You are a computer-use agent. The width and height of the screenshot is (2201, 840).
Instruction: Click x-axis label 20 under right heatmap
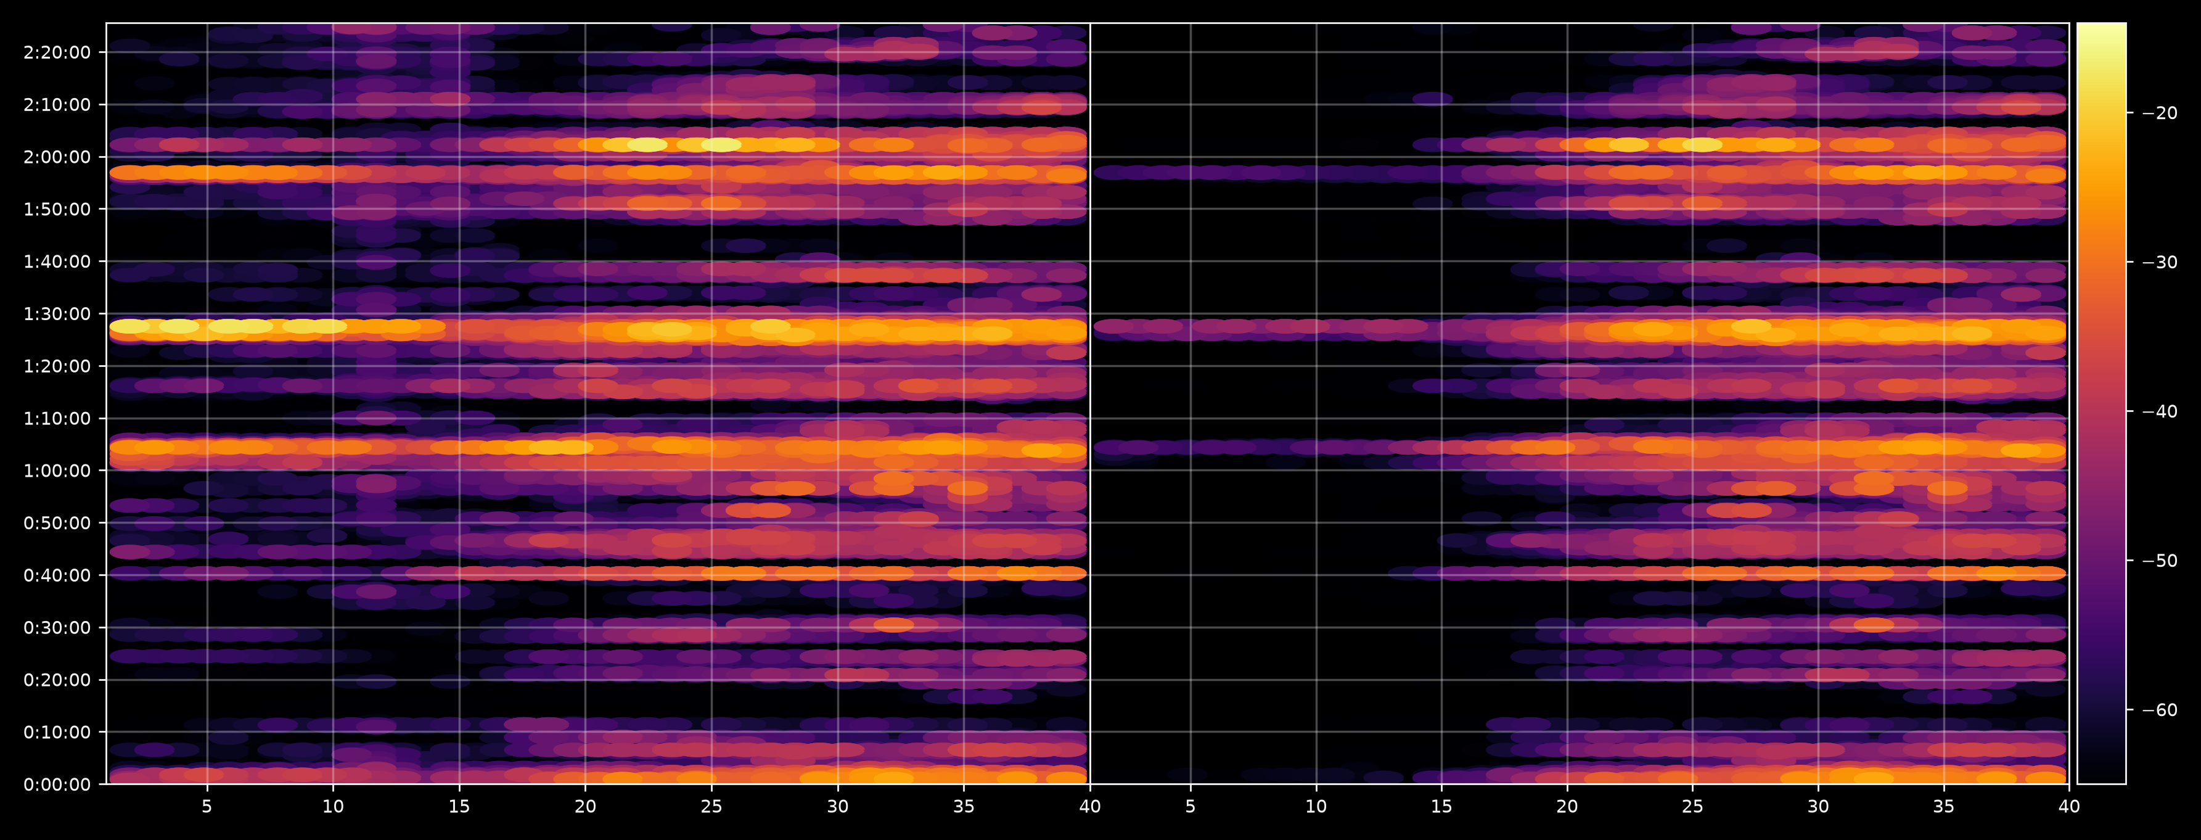point(1567,807)
